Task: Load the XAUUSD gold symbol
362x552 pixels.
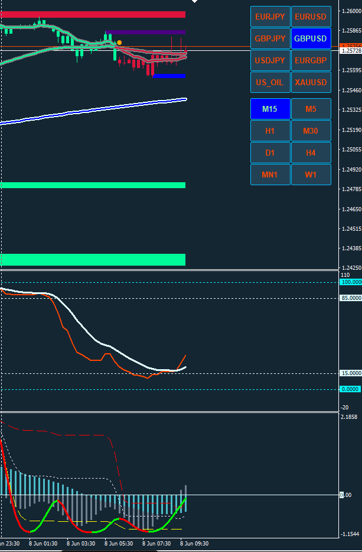Action: pos(311,82)
